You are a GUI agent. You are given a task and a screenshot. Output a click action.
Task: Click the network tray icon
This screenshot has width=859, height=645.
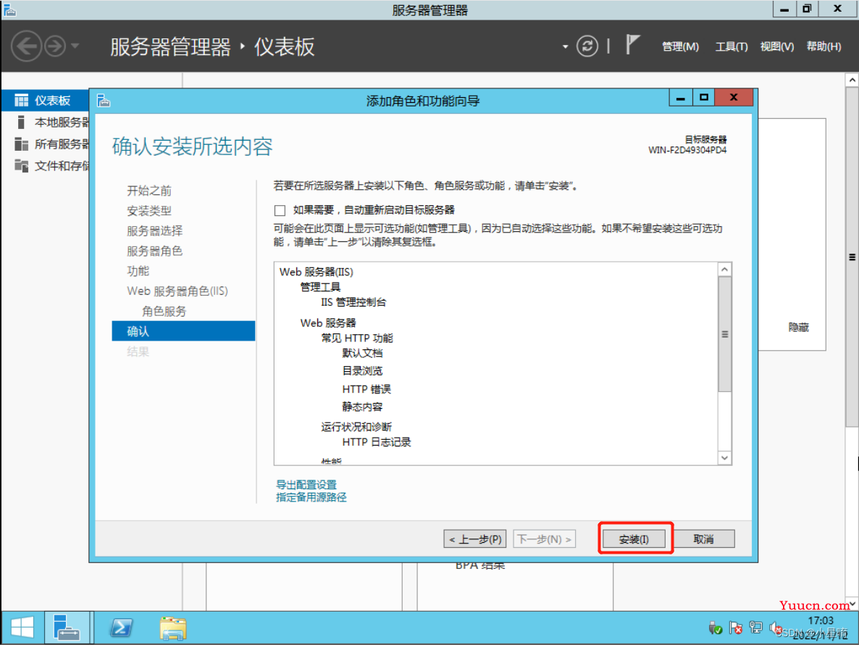pyautogui.click(x=756, y=628)
